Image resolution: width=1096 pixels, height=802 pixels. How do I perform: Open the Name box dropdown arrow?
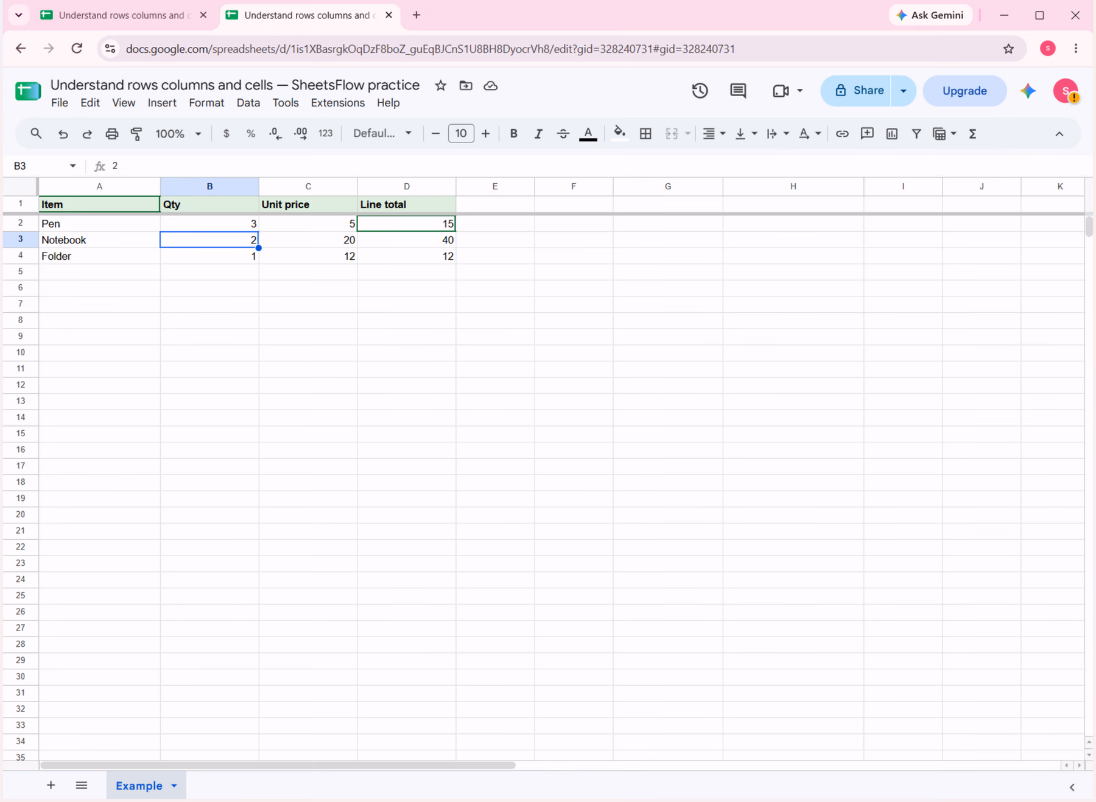tap(72, 166)
